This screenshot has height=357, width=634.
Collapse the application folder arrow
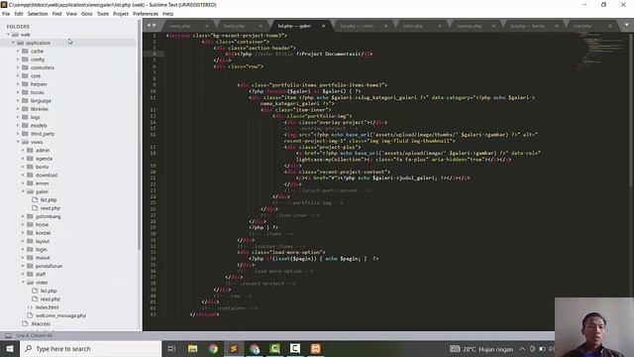pos(13,43)
